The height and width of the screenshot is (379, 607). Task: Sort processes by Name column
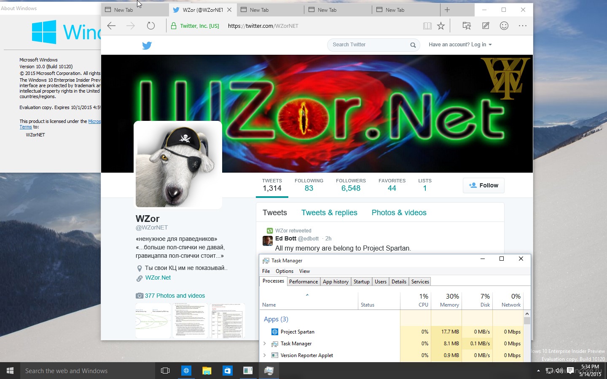click(269, 305)
